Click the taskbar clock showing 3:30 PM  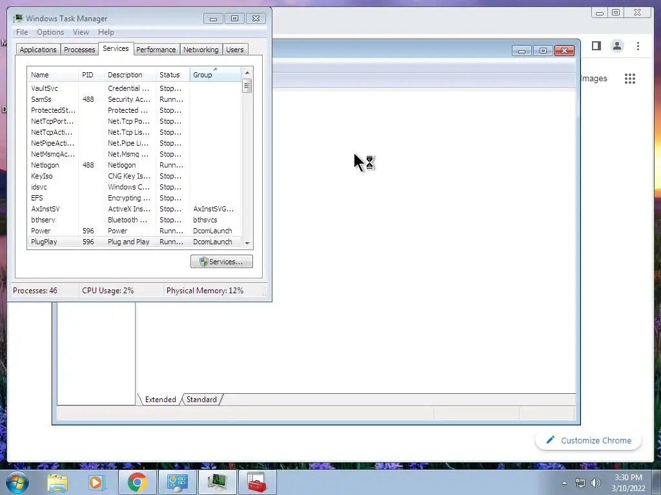[628, 478]
